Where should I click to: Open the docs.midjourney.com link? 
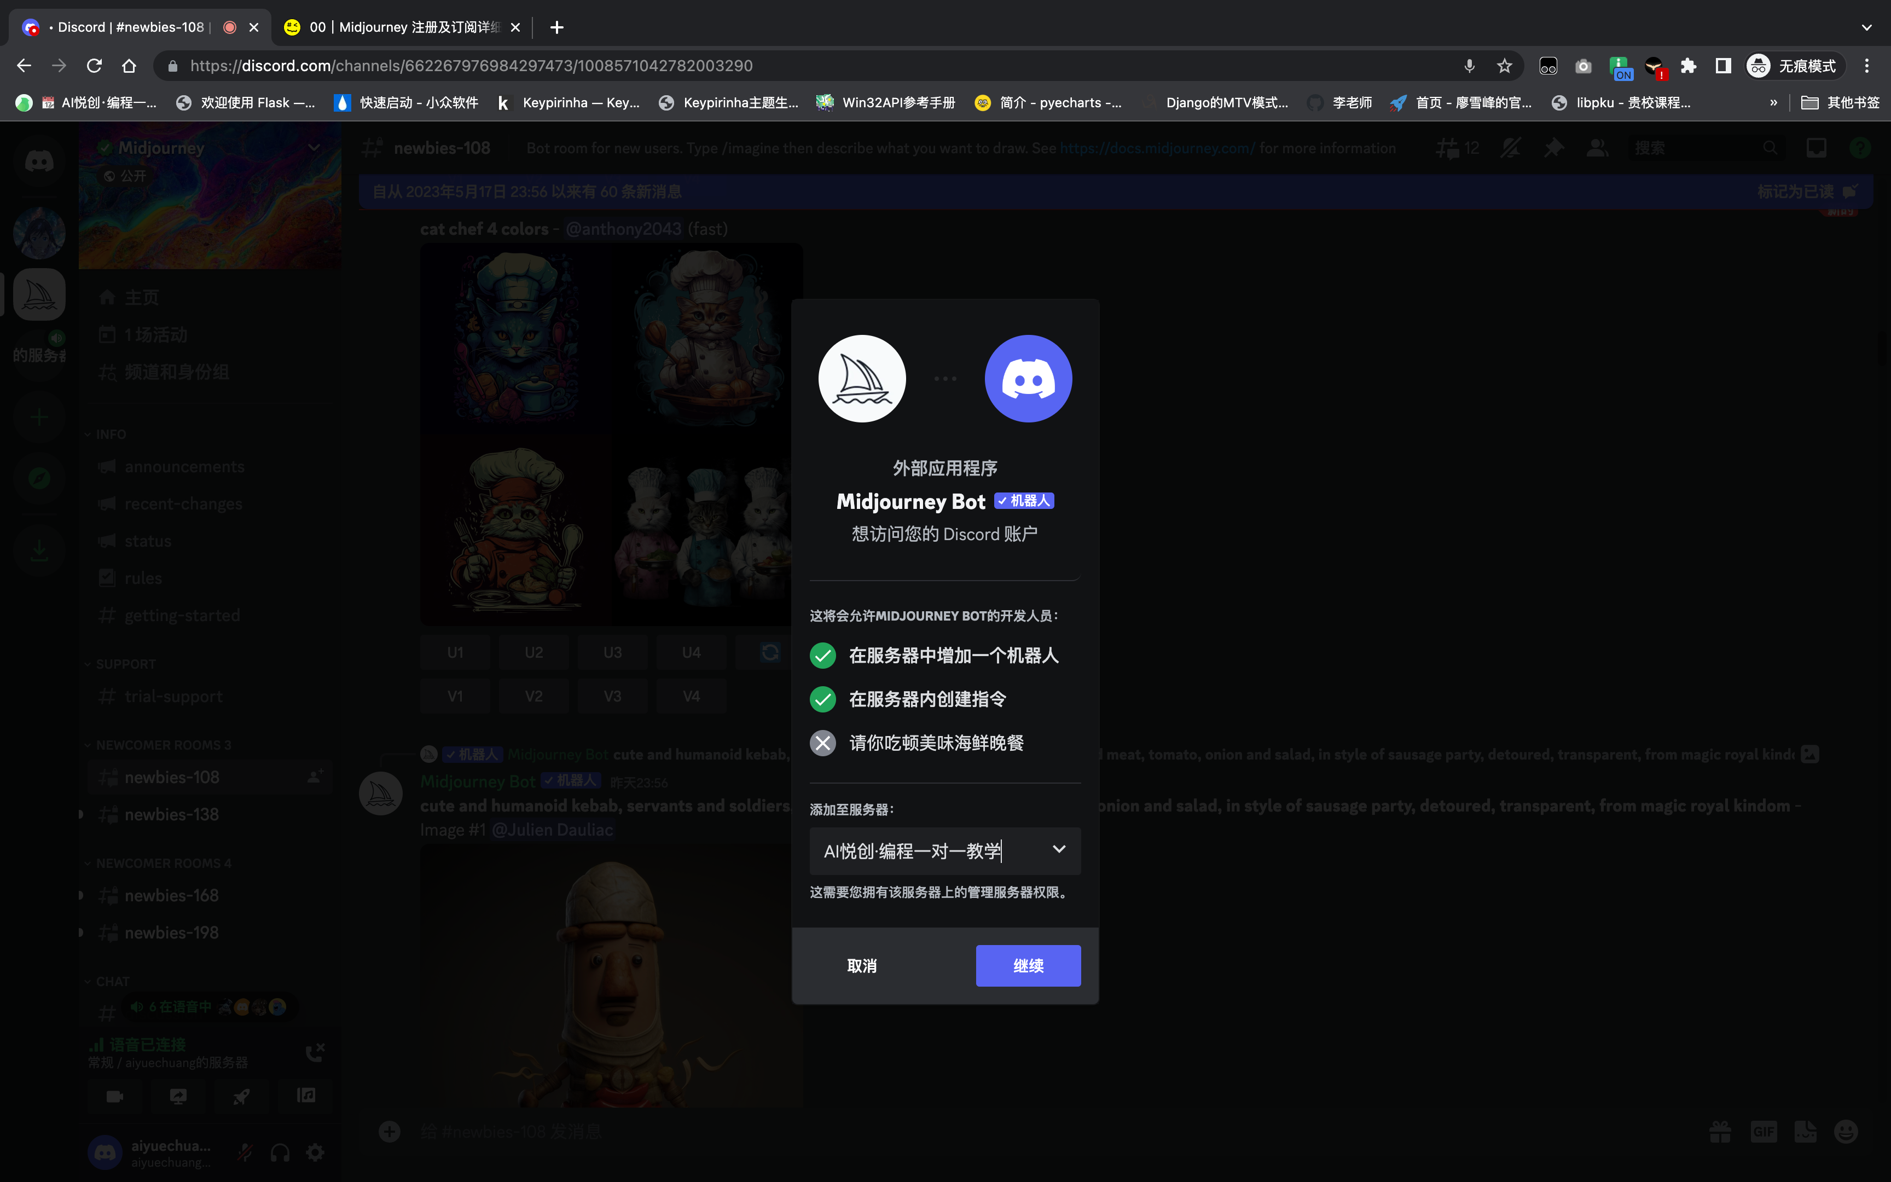pyautogui.click(x=1157, y=148)
